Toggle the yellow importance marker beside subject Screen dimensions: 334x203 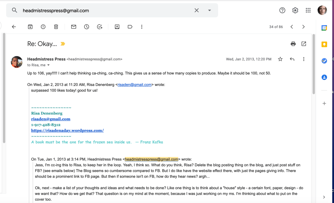click(63, 44)
